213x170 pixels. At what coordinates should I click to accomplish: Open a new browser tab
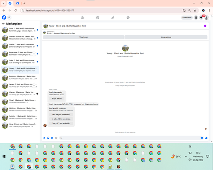24,3
